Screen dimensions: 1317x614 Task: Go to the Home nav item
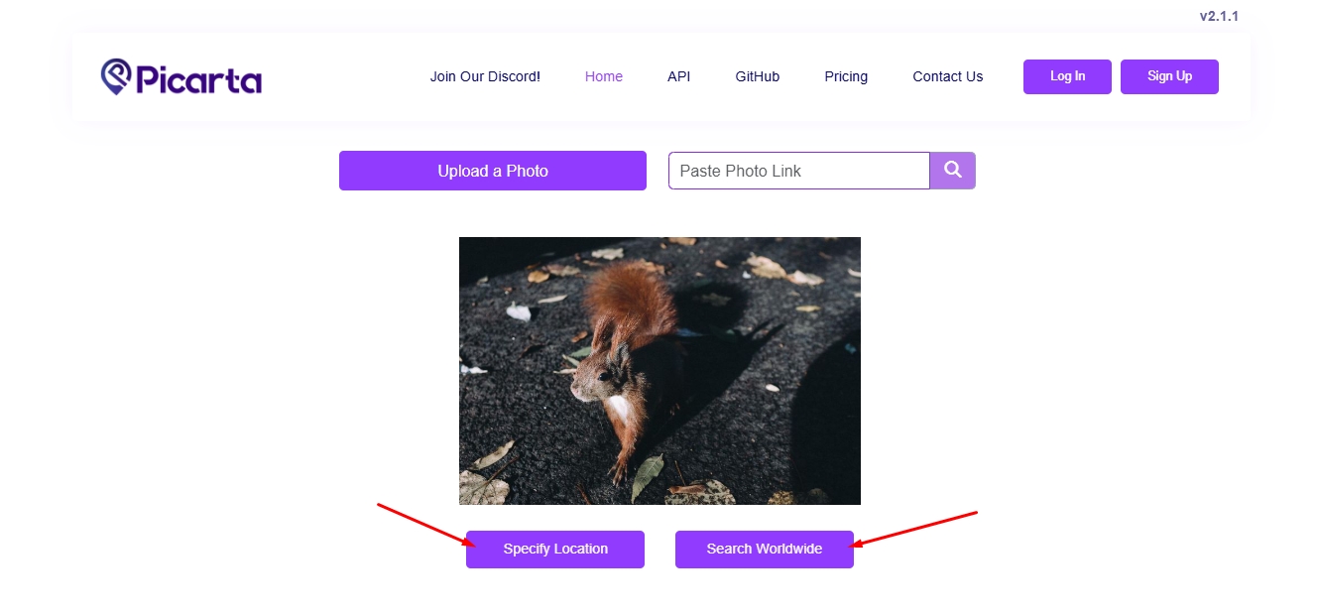tap(604, 76)
